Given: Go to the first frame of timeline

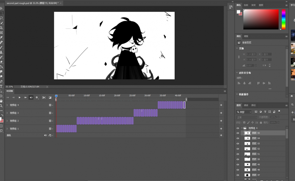Looking at the screenshot, I should coord(8,97).
